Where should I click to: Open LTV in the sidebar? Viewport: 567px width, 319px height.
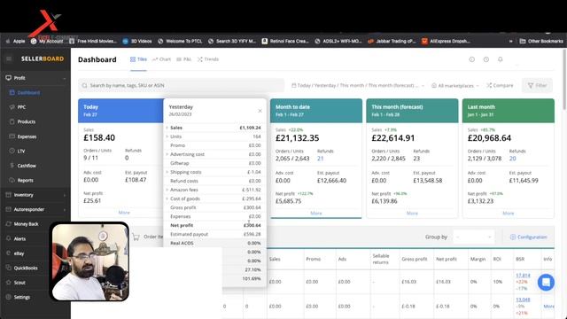tap(18, 151)
